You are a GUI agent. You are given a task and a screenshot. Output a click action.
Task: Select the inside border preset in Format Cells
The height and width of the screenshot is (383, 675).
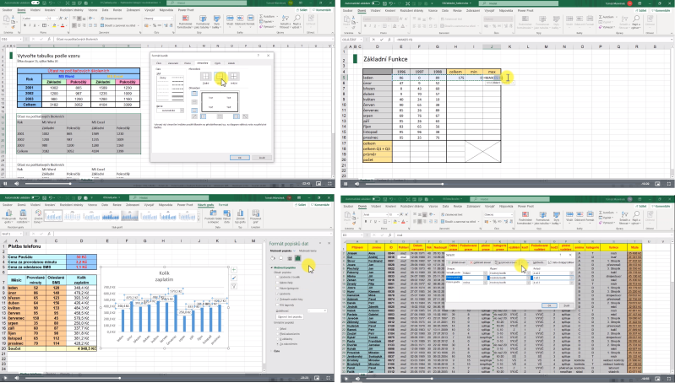[234, 76]
